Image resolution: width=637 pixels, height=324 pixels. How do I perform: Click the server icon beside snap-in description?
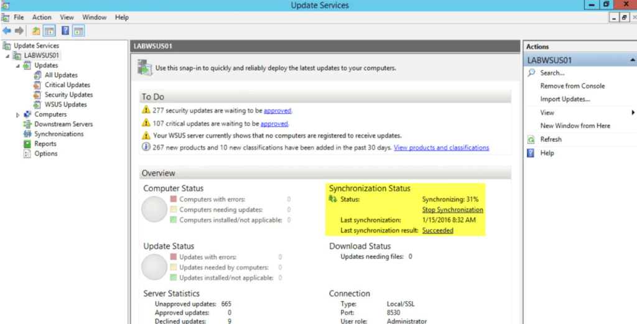click(144, 67)
